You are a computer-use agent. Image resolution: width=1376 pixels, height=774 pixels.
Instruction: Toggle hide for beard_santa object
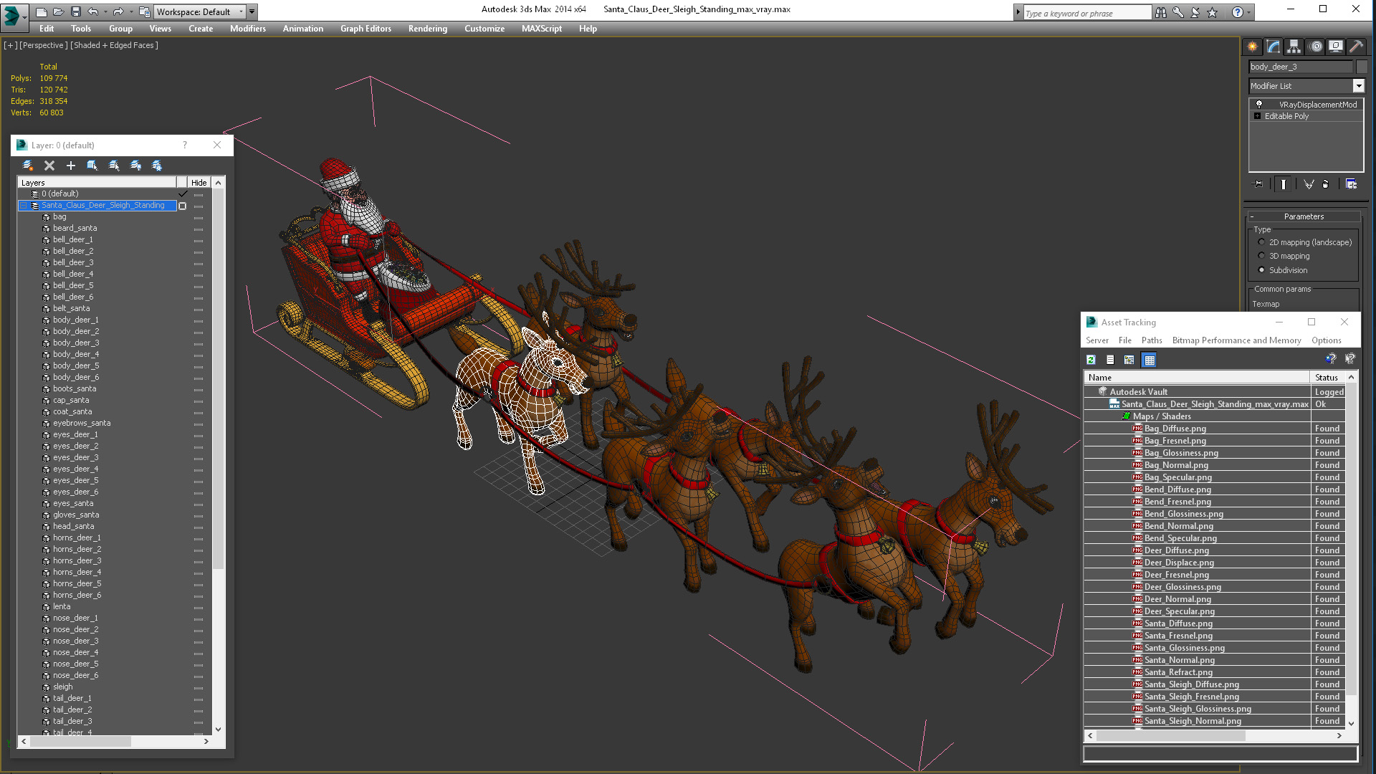(x=199, y=229)
